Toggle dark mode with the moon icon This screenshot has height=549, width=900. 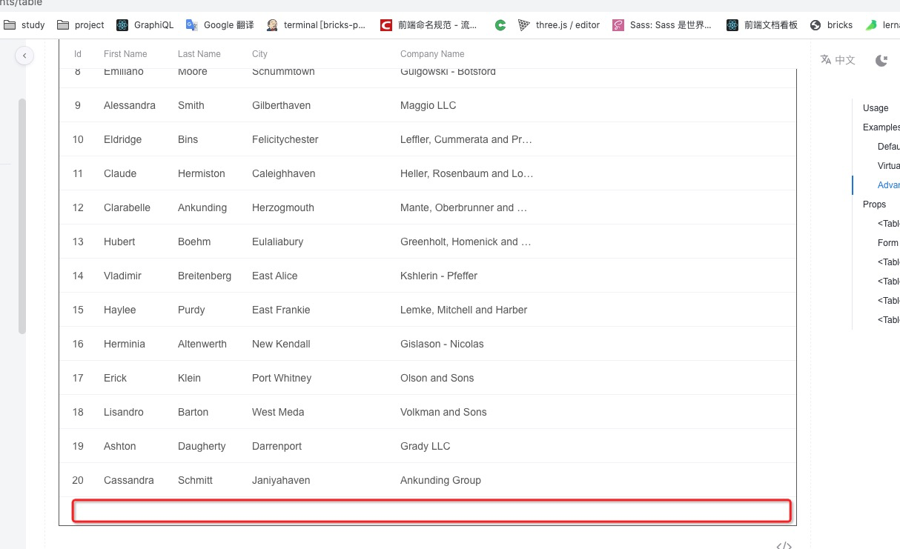pos(881,61)
